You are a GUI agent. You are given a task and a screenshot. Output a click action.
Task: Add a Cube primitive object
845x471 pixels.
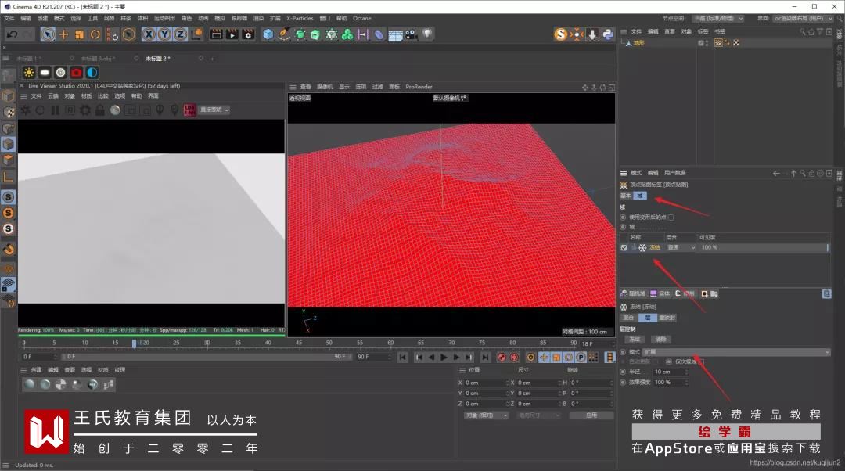pos(268,34)
